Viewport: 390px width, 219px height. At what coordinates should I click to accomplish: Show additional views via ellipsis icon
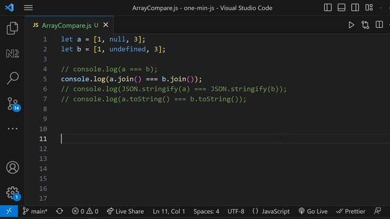(12, 128)
